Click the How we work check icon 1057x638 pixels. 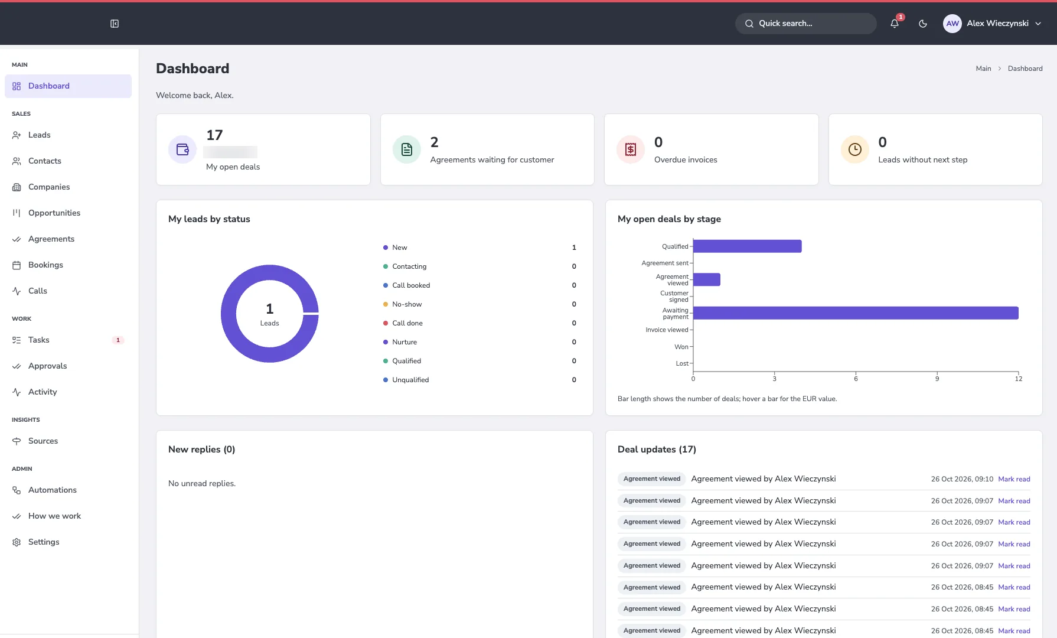click(x=17, y=516)
